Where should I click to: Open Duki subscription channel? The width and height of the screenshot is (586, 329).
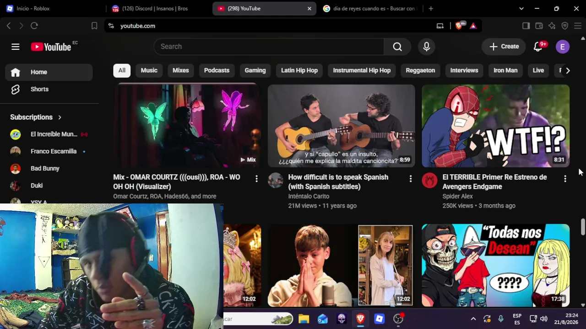(x=49, y=186)
